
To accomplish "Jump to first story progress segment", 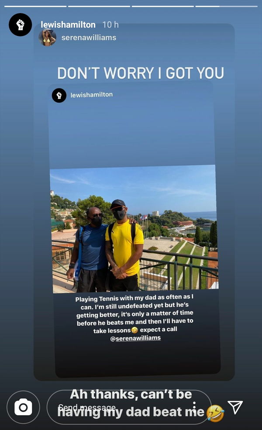I will tap(35, 6).
